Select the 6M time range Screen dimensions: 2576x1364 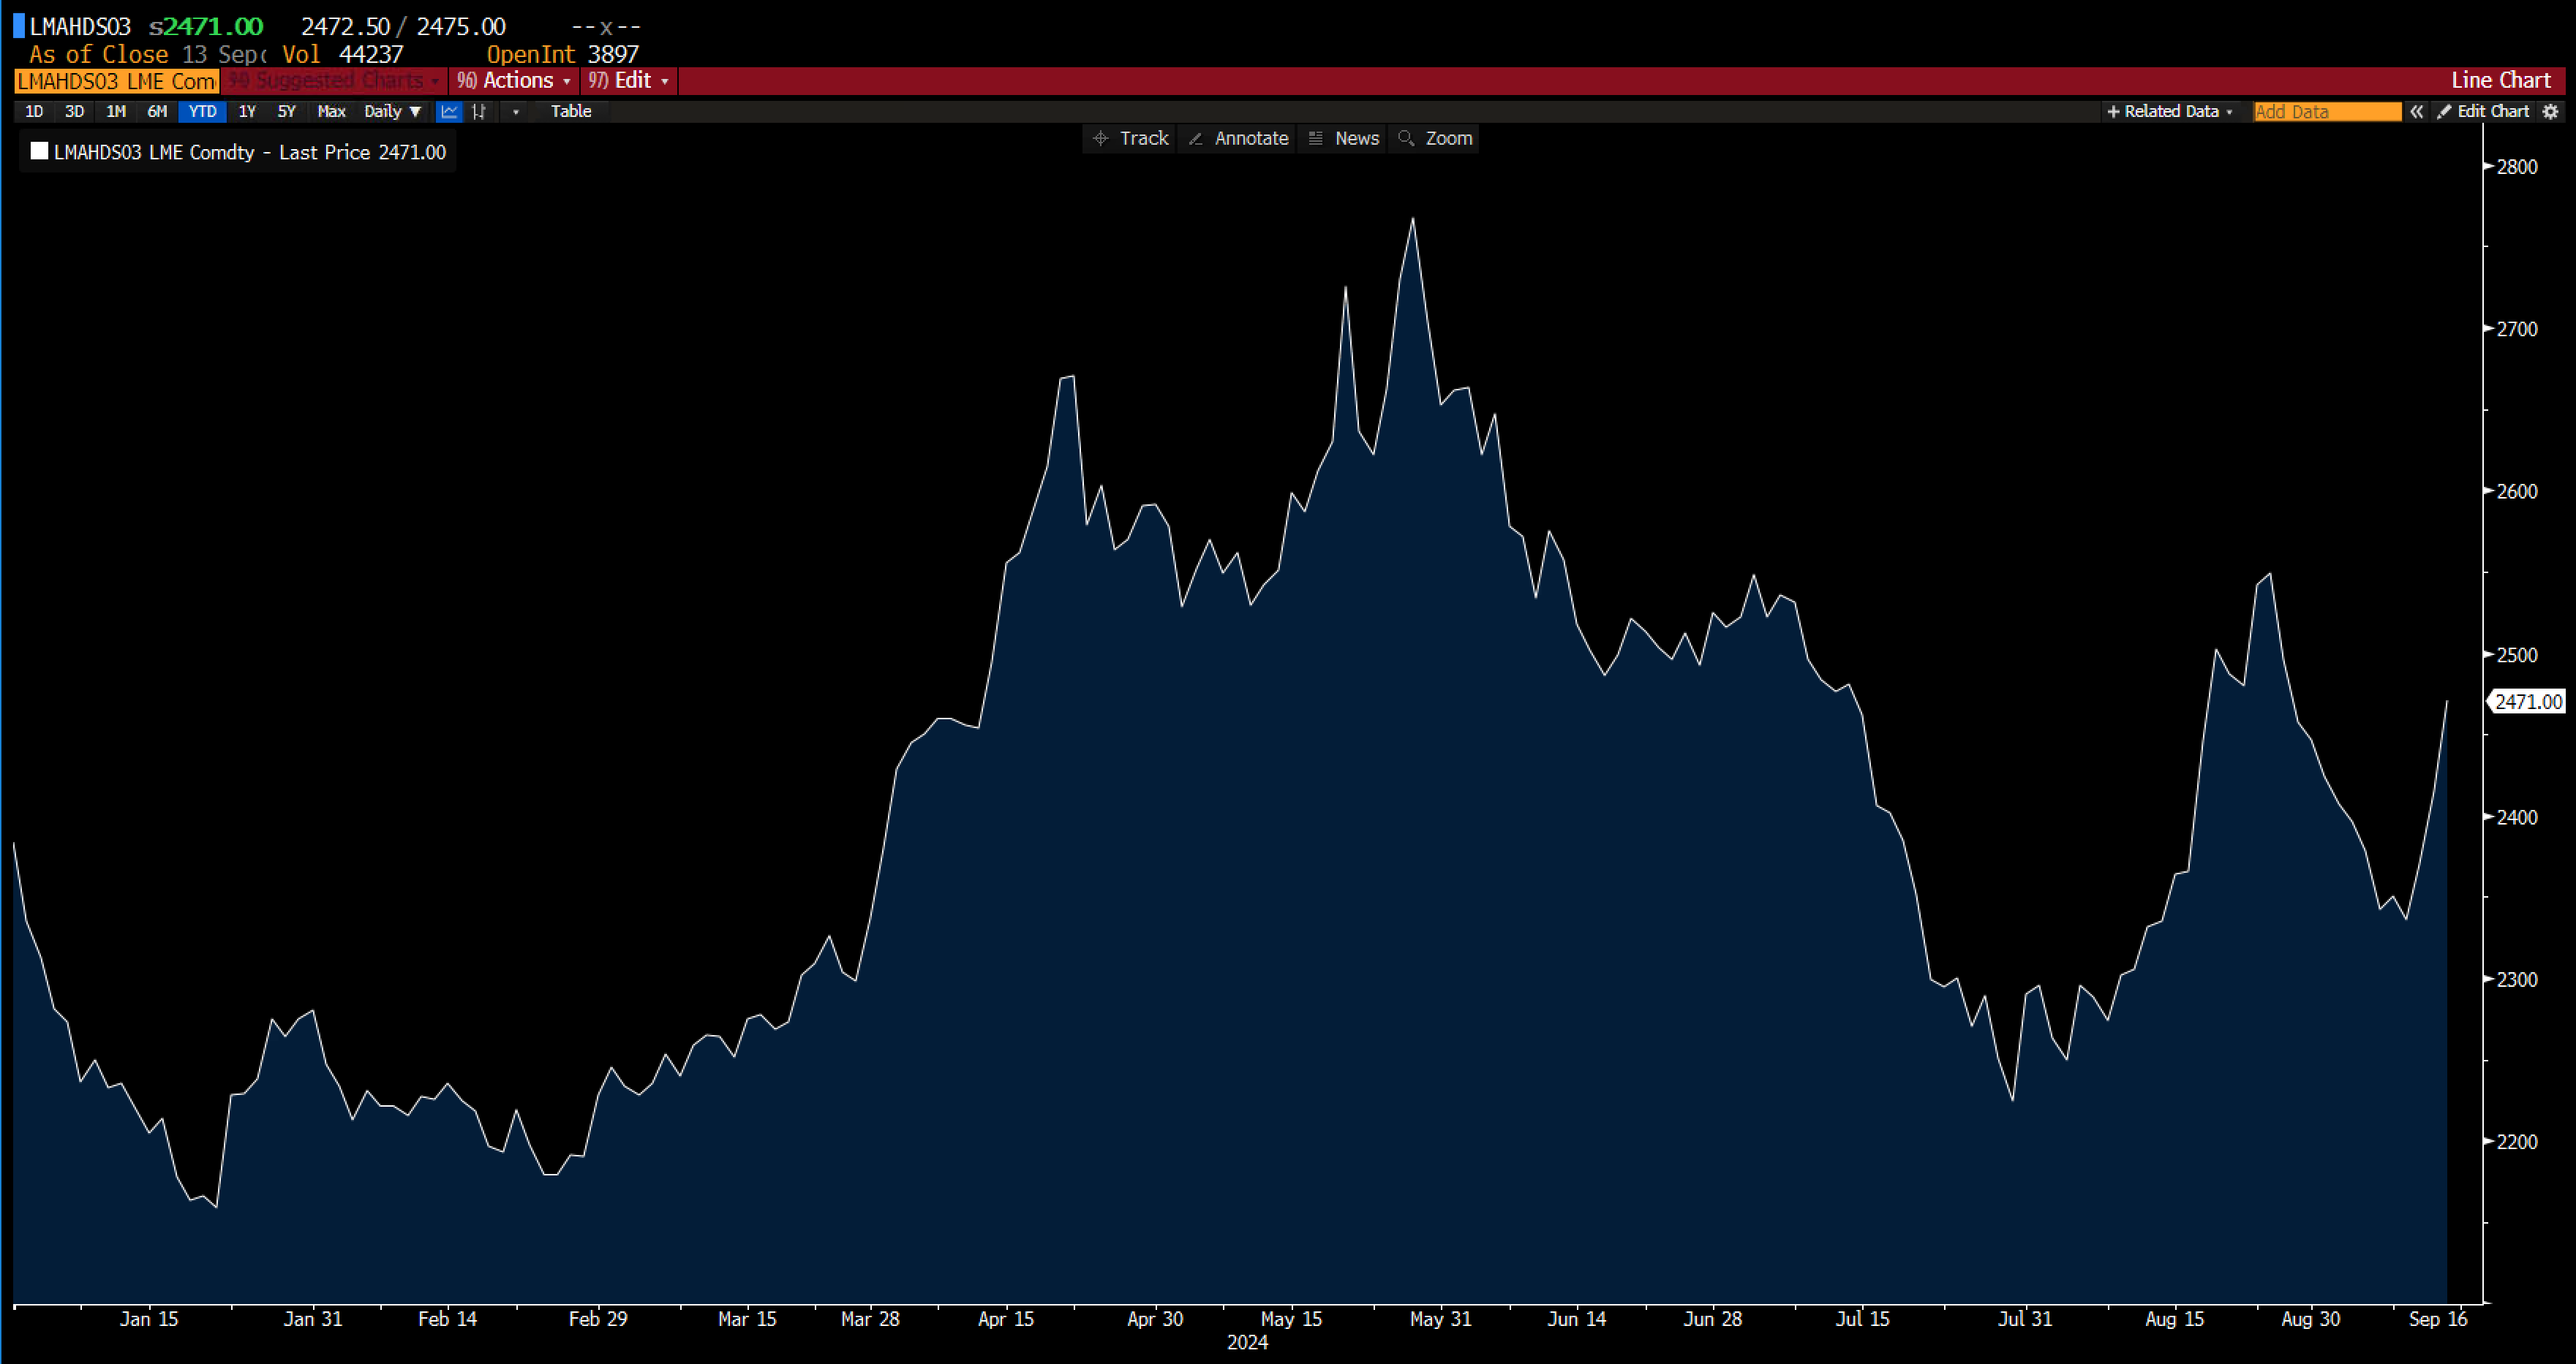(157, 112)
